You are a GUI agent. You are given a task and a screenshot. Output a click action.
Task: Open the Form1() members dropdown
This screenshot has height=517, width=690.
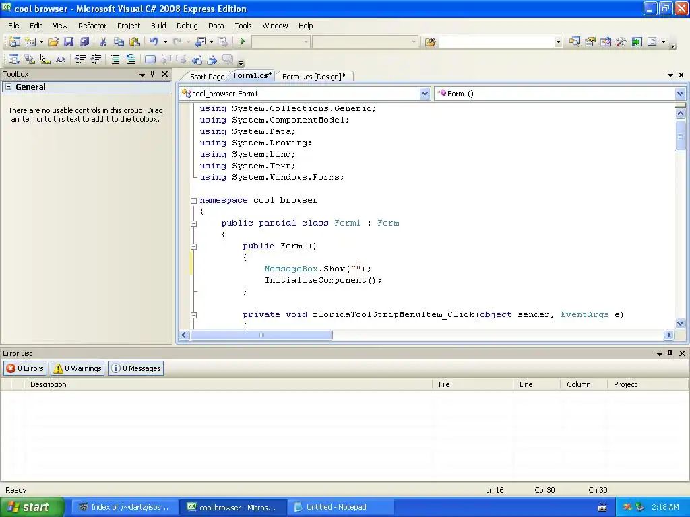(680, 94)
